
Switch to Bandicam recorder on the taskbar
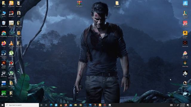105,105
